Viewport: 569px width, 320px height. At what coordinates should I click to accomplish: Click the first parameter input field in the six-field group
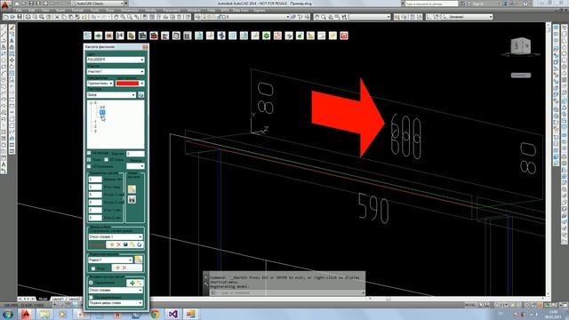click(95, 180)
